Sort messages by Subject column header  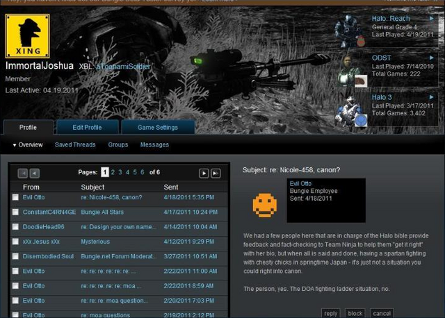click(x=92, y=187)
